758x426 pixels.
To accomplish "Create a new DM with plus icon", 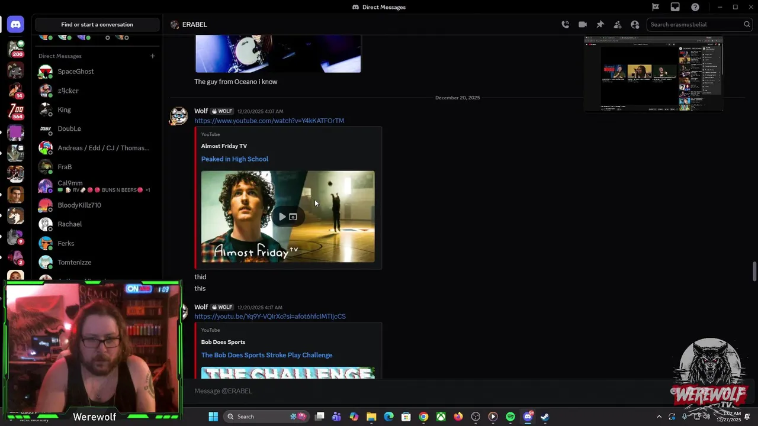I will click(x=152, y=56).
